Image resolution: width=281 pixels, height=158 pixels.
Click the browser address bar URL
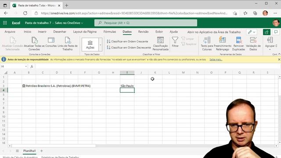click(134, 13)
